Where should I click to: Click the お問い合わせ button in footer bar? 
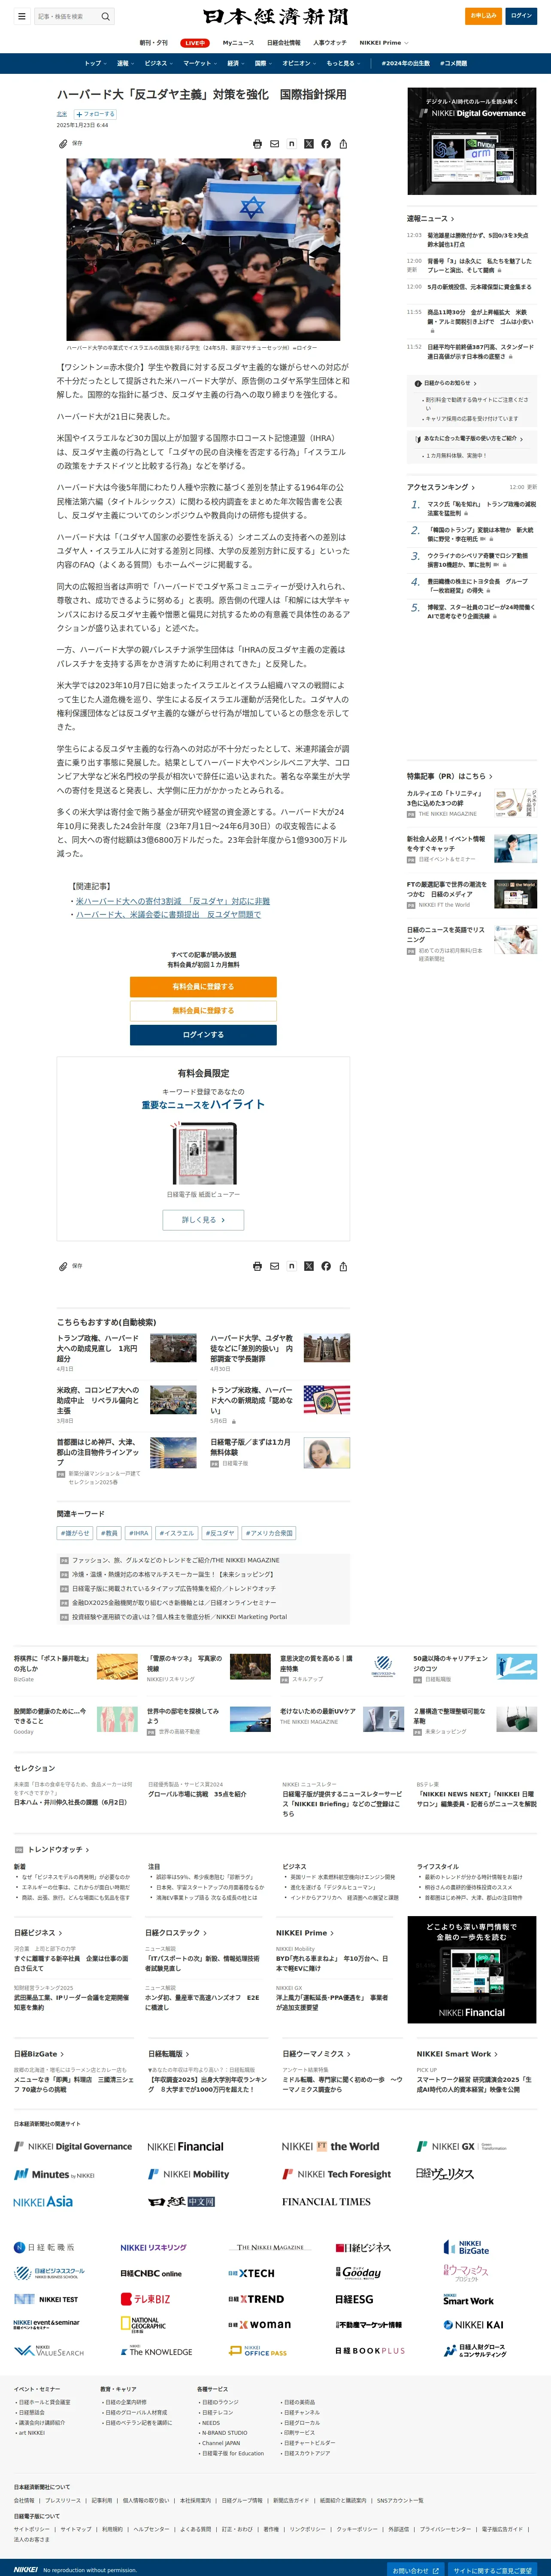(416, 2569)
